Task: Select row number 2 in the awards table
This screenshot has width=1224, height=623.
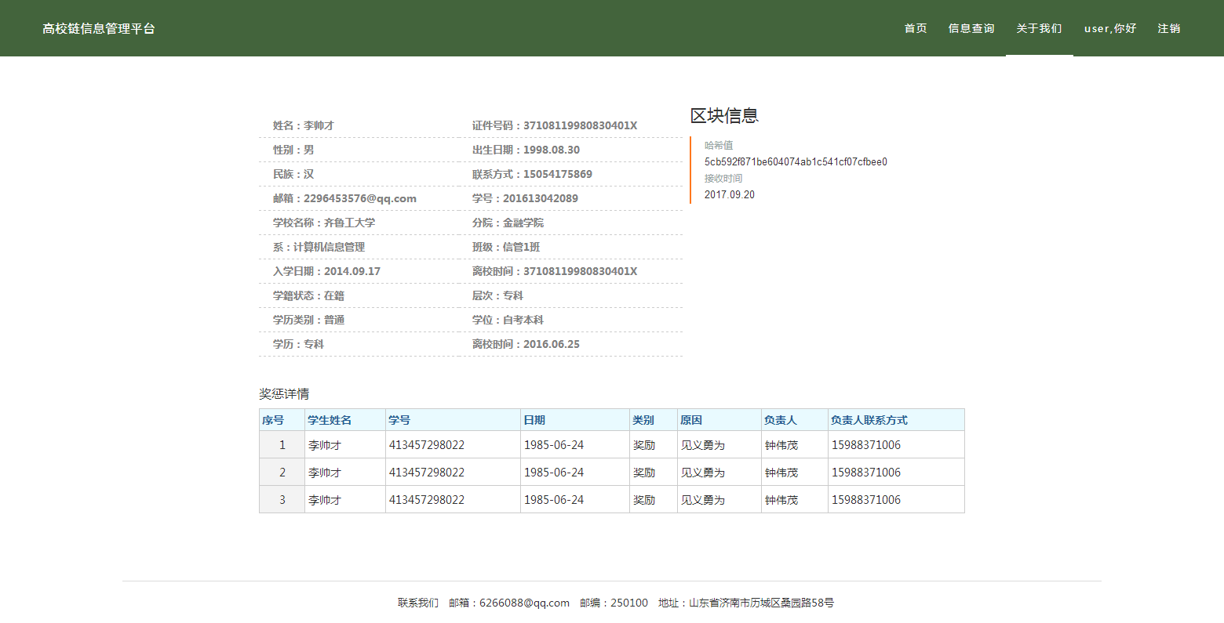Action: 282,473
